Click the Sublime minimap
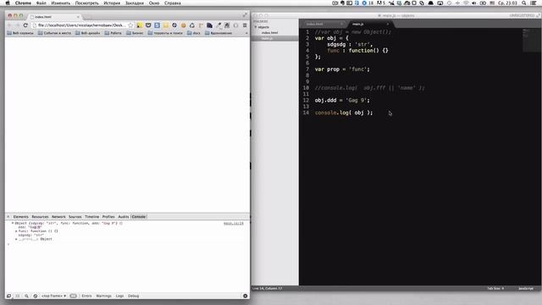This screenshot has width=542, height=305. pos(531,40)
